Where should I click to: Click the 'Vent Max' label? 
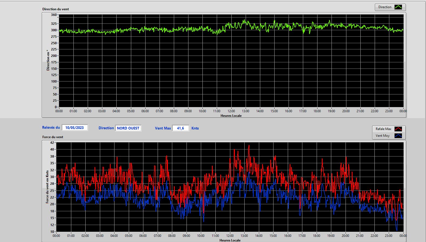163,128
